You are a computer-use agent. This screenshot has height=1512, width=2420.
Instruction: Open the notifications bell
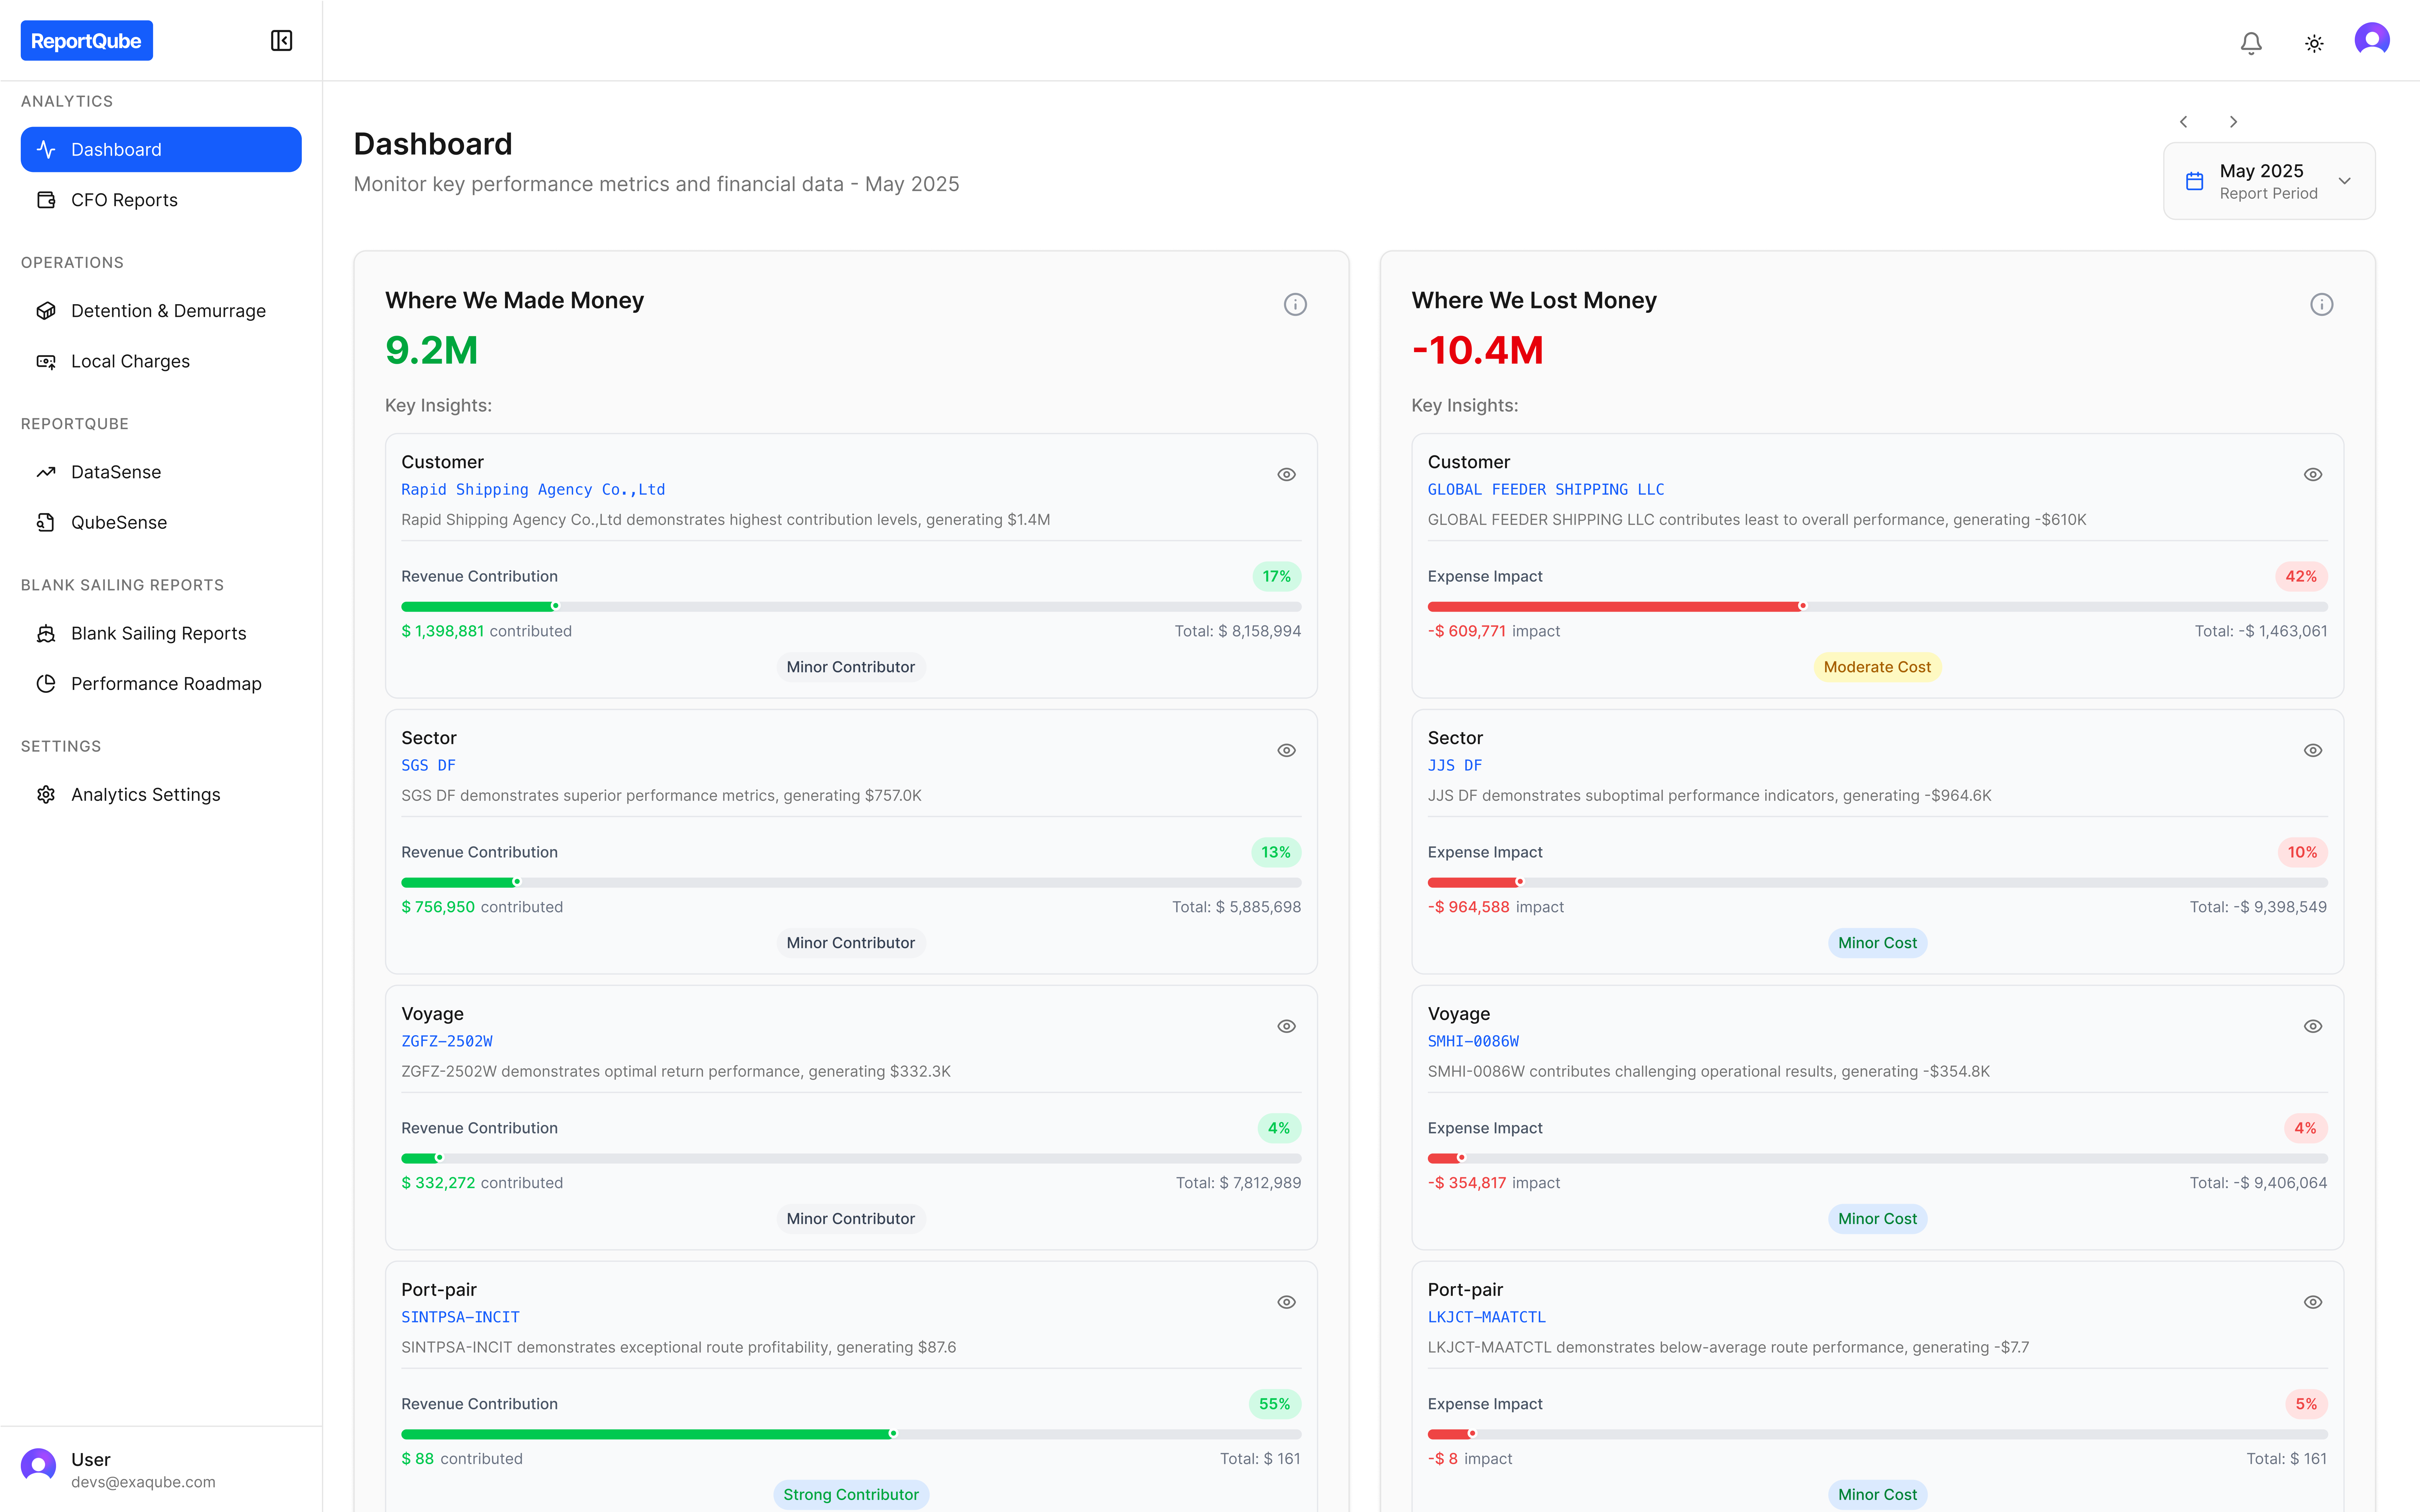coord(2251,43)
